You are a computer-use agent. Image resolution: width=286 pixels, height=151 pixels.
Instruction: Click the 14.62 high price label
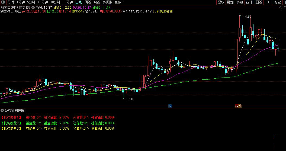pos(247,17)
